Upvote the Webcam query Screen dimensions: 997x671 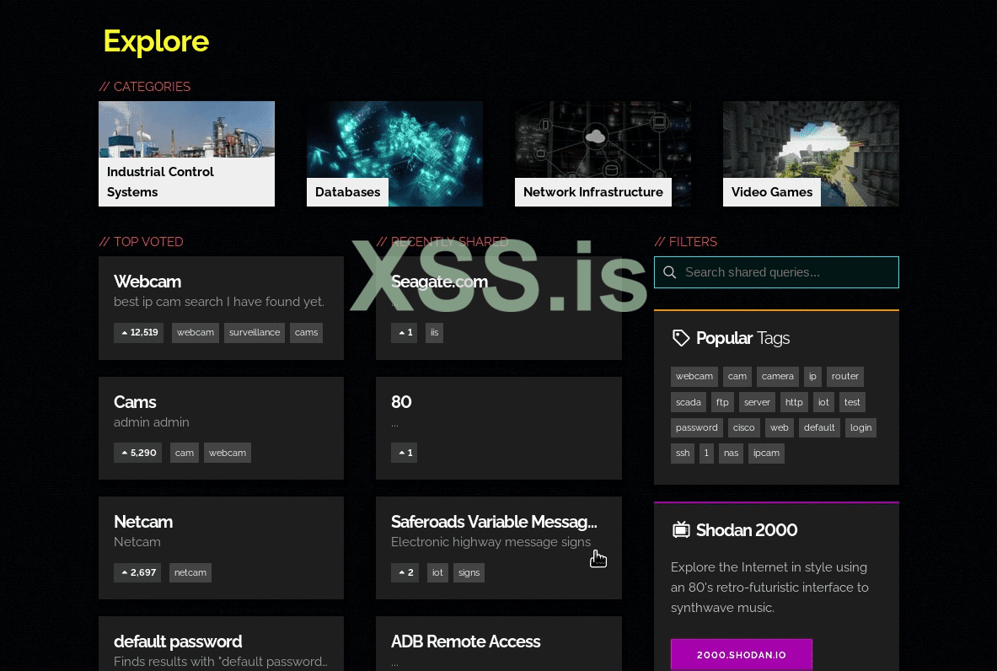click(x=138, y=332)
